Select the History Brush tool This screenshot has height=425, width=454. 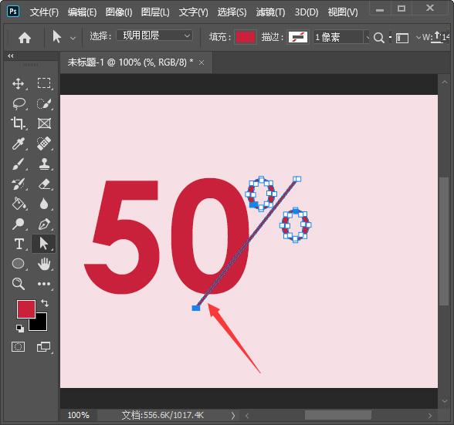[19, 184]
